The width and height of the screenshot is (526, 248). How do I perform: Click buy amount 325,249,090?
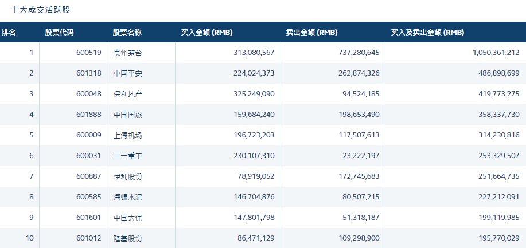click(x=254, y=94)
